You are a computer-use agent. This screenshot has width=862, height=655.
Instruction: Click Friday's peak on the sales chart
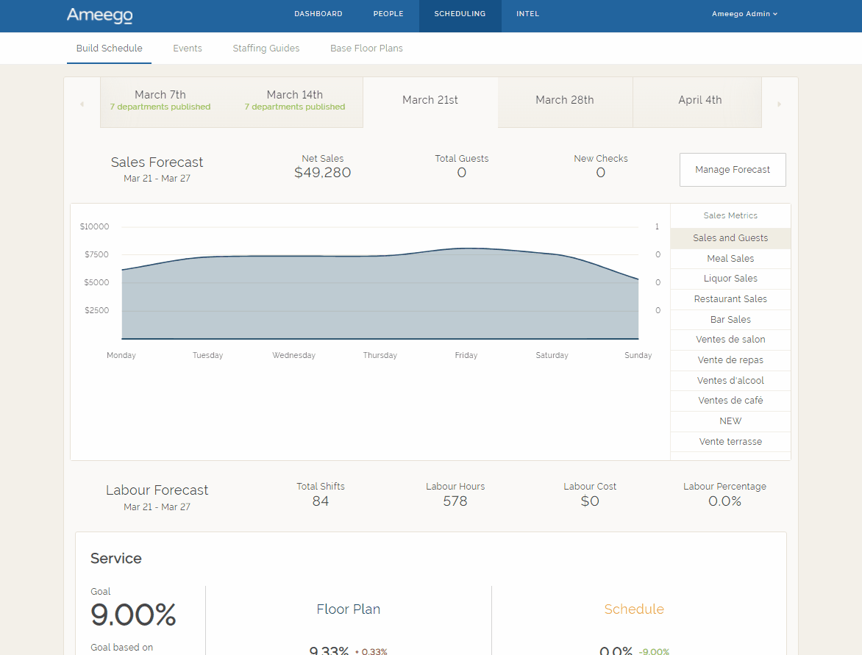466,248
